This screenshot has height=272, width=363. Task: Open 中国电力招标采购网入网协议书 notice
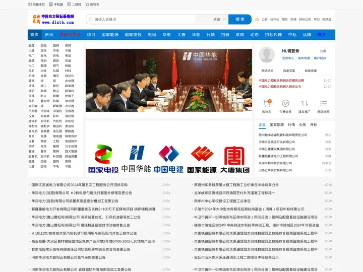click(280, 87)
